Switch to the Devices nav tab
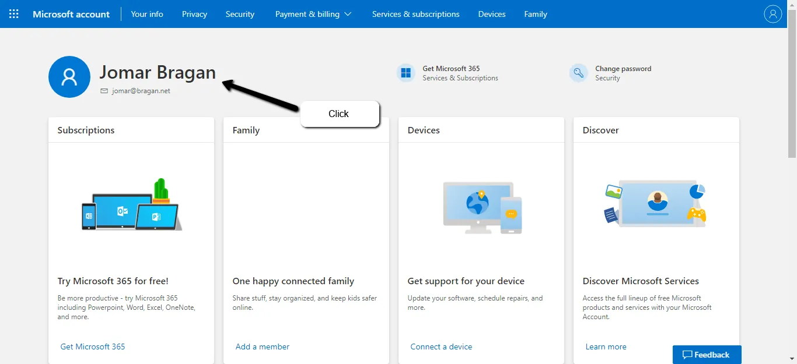Image resolution: width=797 pixels, height=364 pixels. coord(492,14)
